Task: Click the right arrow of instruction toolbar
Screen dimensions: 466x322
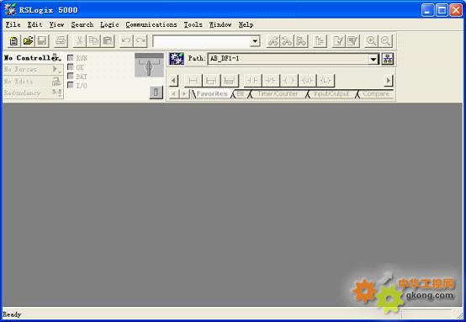Action: (x=388, y=80)
